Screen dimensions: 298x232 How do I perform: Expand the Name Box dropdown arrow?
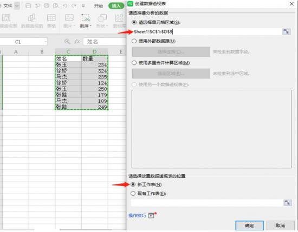[46, 42]
